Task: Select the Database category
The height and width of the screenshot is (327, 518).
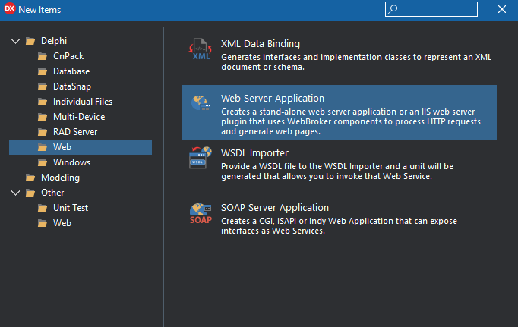Action: [71, 71]
